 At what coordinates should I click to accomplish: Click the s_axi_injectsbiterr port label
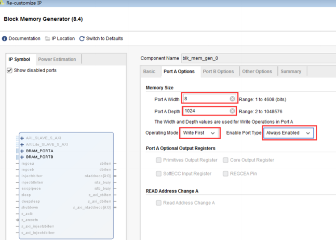(38, 226)
